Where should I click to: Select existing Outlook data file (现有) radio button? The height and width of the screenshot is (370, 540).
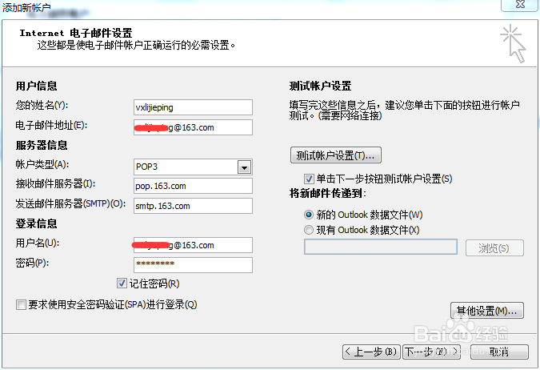click(x=309, y=230)
